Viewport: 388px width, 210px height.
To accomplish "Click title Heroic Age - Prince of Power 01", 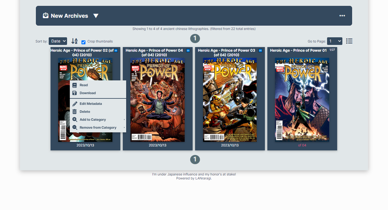I will tap(298, 50).
